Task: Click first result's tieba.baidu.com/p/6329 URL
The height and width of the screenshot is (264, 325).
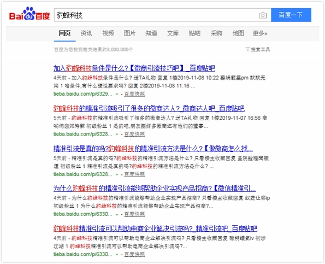Action: tap(82, 94)
